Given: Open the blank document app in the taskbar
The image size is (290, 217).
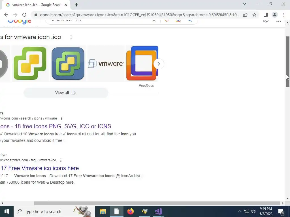Looking at the screenshot, I should (x=116, y=211).
